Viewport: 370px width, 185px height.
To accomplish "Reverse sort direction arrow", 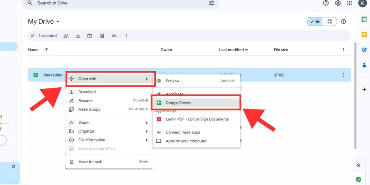I will [47, 50].
